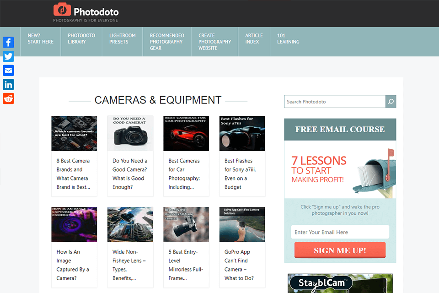The image size is (439, 293).
Task: Open the Article Index menu
Action: pyautogui.click(x=254, y=38)
